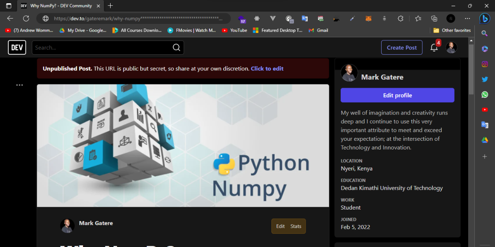Viewport: 495px width, 247px height.
Task: Click the Python Numpy cover image
Action: tap(183, 146)
